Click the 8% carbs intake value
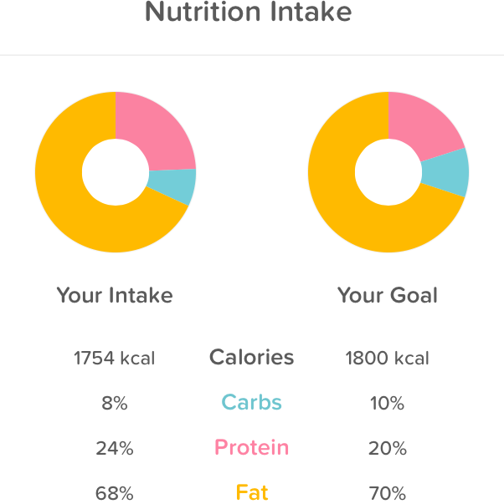 pyautogui.click(x=115, y=404)
